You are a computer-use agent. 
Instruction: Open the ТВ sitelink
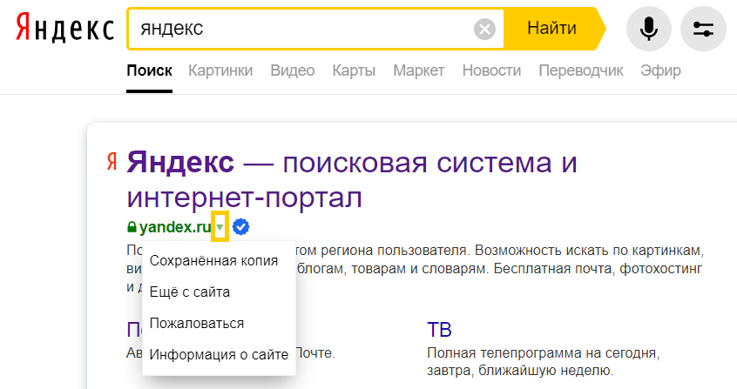439,330
